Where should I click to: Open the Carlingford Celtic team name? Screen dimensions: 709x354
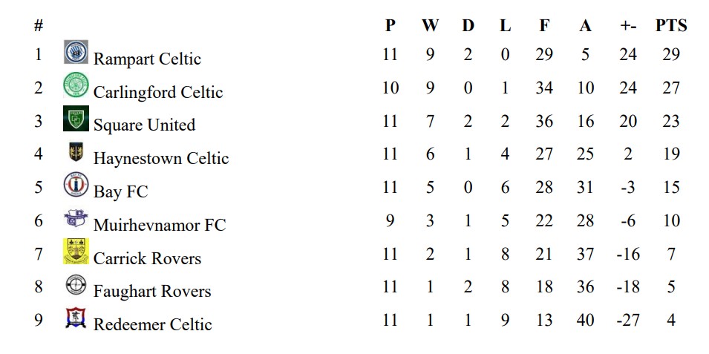[x=157, y=92]
